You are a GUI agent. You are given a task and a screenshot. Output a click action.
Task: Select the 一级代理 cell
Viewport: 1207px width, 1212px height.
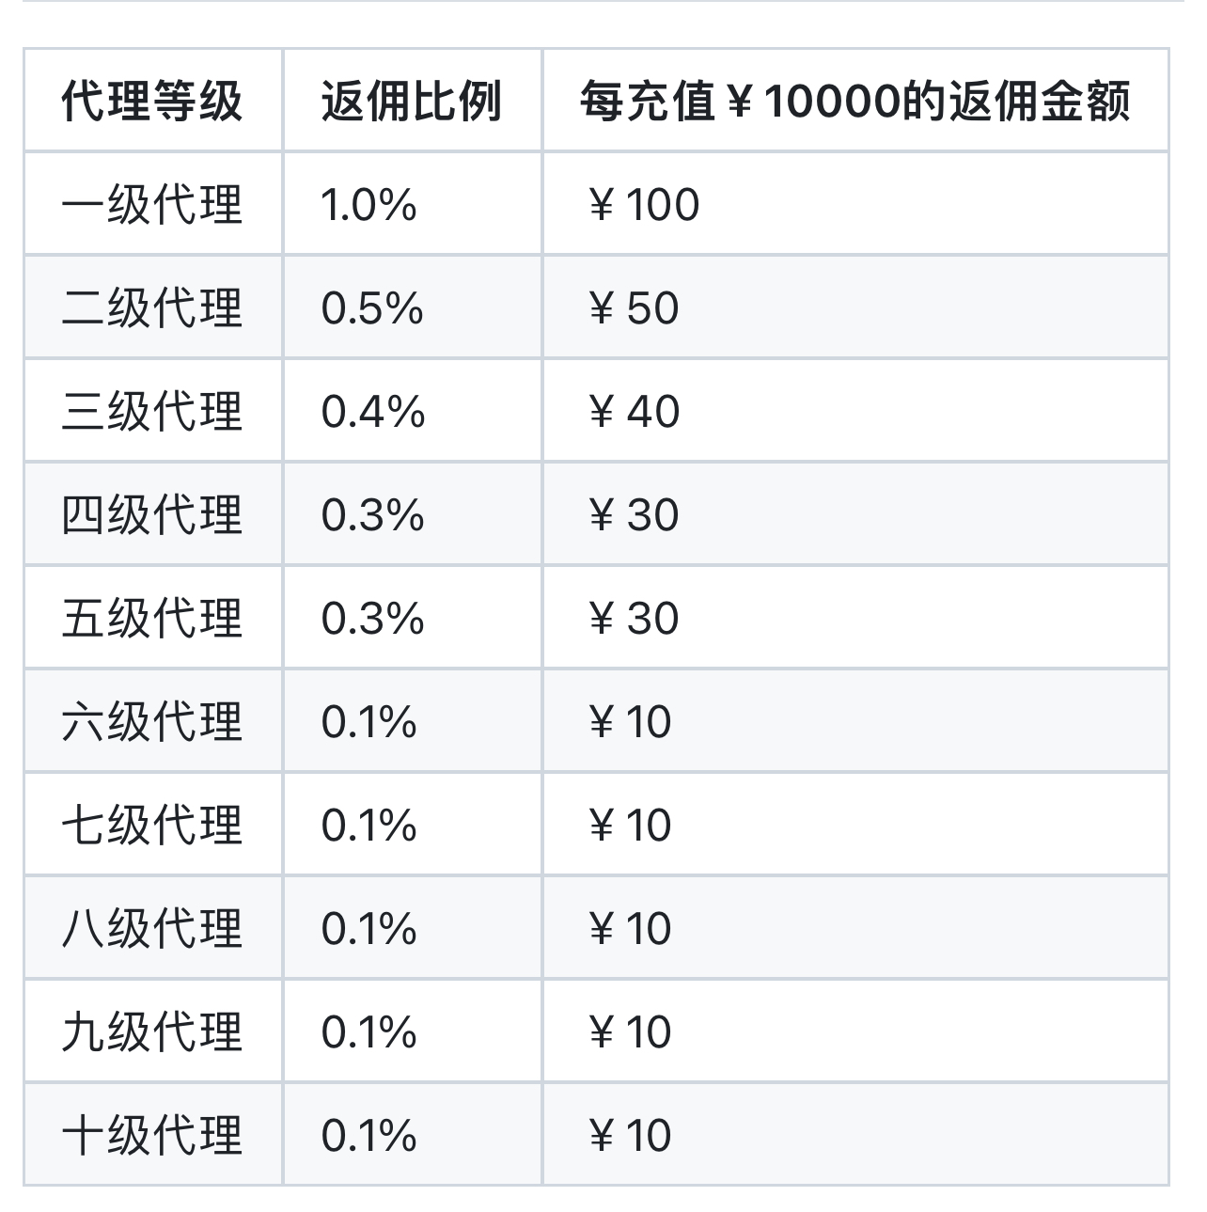[152, 204]
